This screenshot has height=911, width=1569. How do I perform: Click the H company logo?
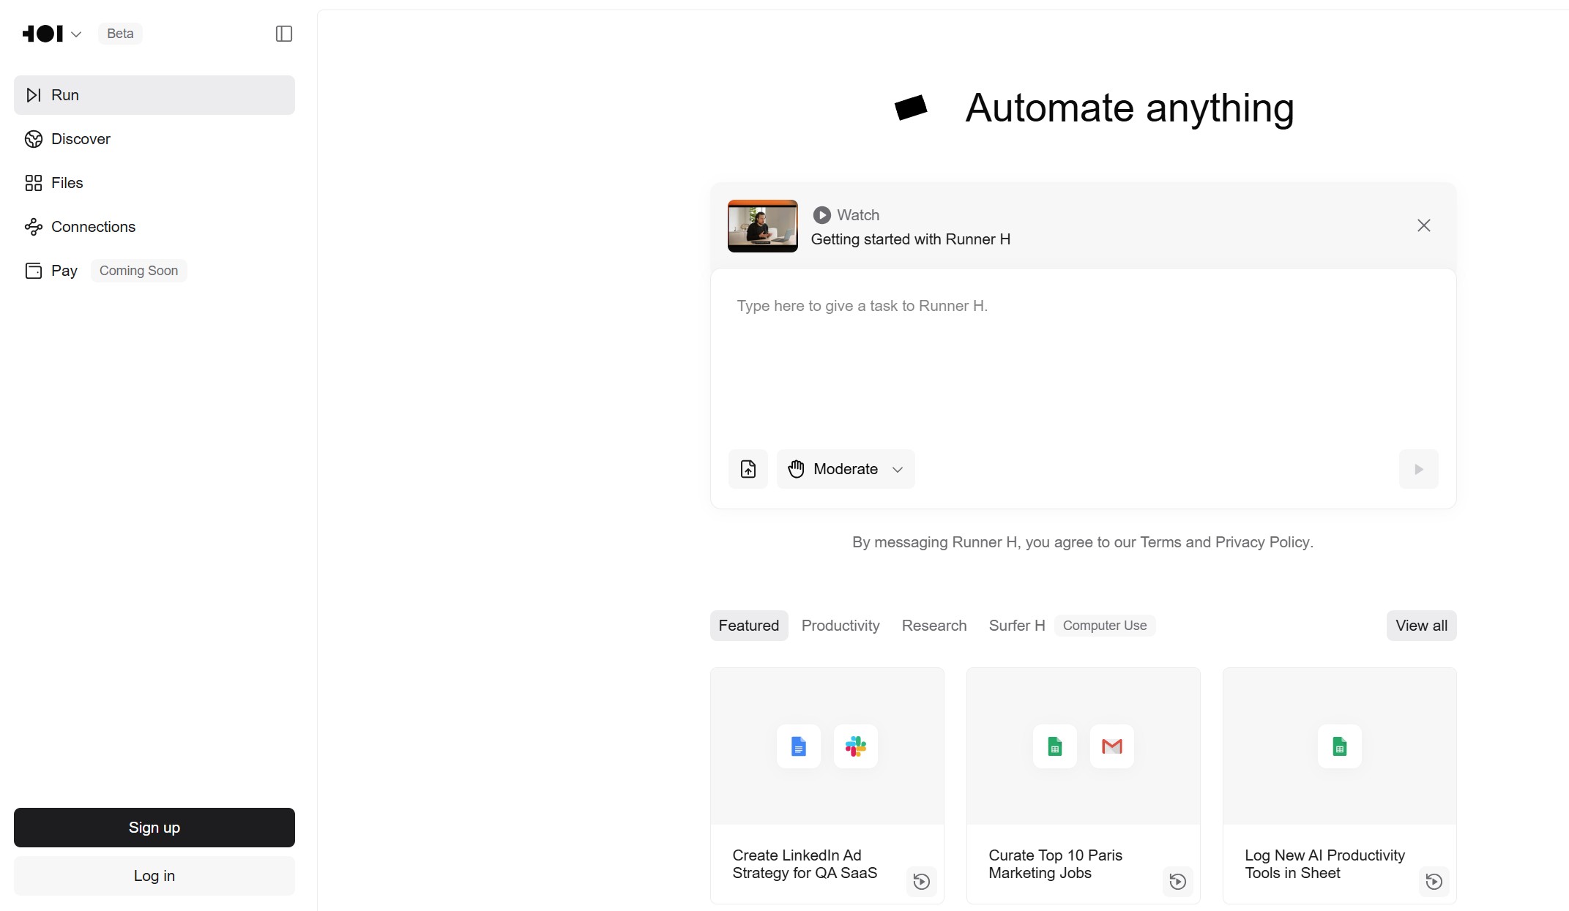[x=42, y=34]
